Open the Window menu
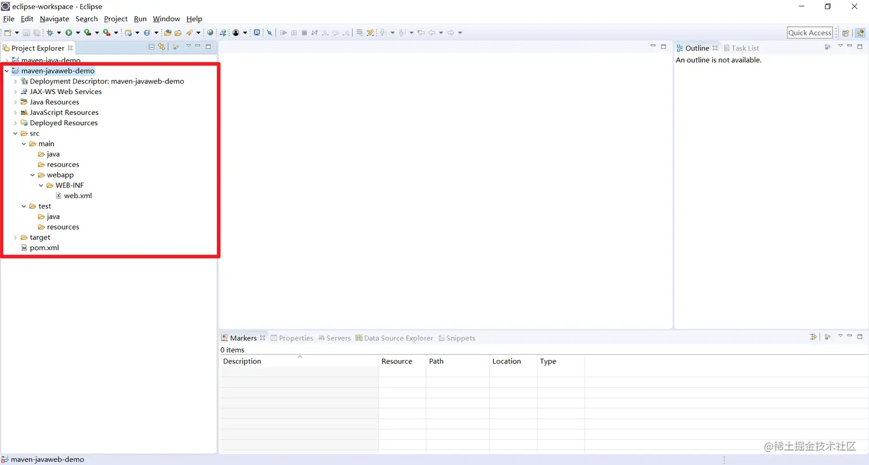The height and width of the screenshot is (465, 869). point(167,19)
